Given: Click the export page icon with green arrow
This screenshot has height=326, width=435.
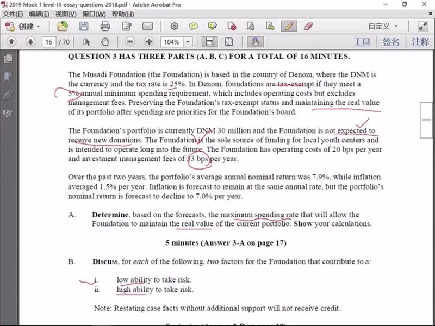Looking at the screenshot, I should 270,26.
